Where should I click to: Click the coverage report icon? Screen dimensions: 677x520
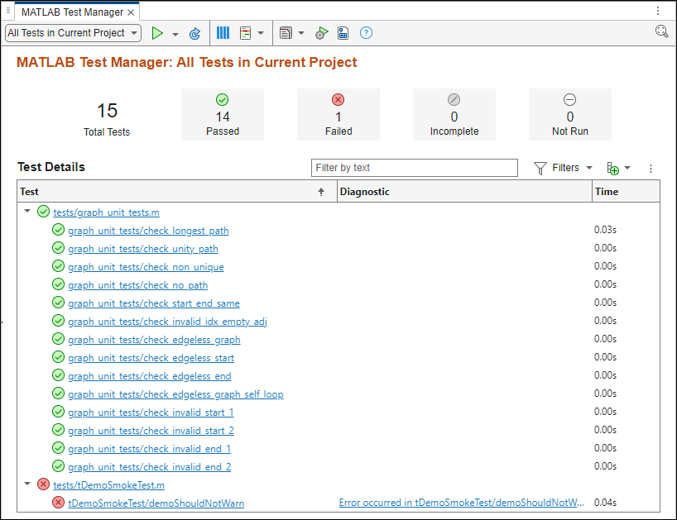tap(245, 33)
